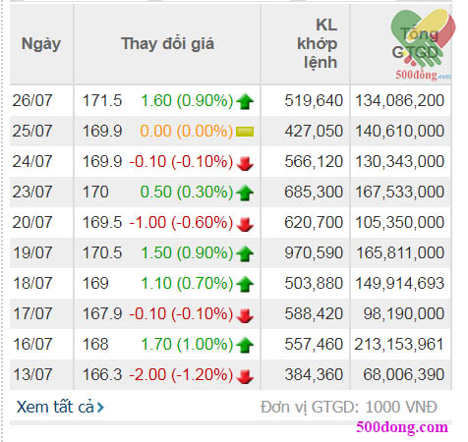
Task: Open the magenta 500dong.com link
Action: click(x=402, y=427)
